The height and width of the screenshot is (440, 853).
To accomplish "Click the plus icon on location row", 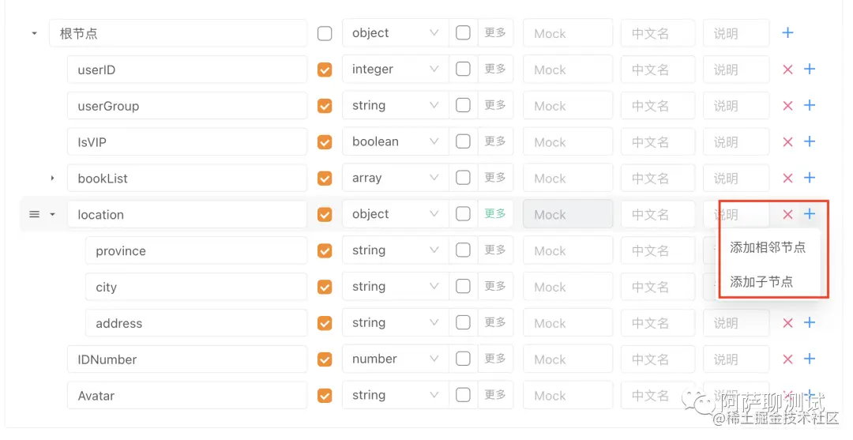I will tap(810, 214).
